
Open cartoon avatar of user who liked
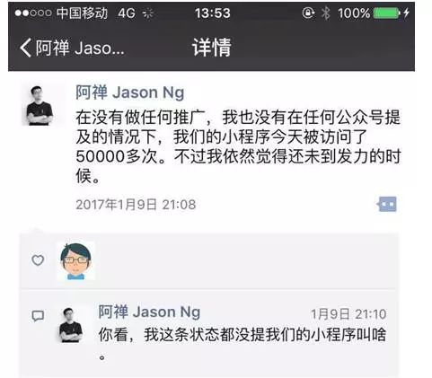point(76,260)
